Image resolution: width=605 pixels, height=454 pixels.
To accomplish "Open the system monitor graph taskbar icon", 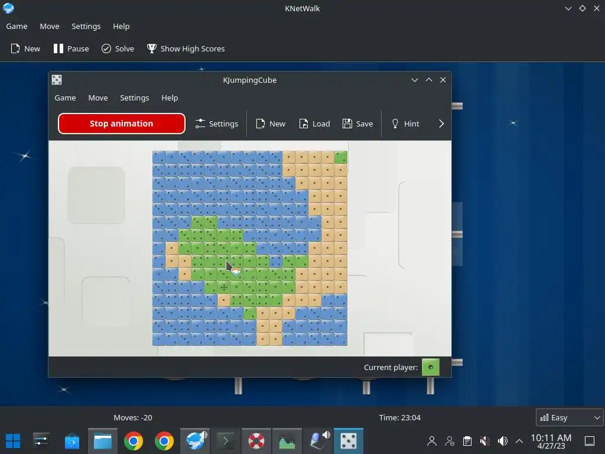I will pyautogui.click(x=287, y=441).
